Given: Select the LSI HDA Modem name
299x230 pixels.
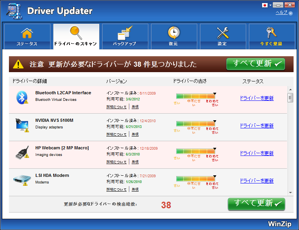Looking at the screenshot, I should coord(52,175).
